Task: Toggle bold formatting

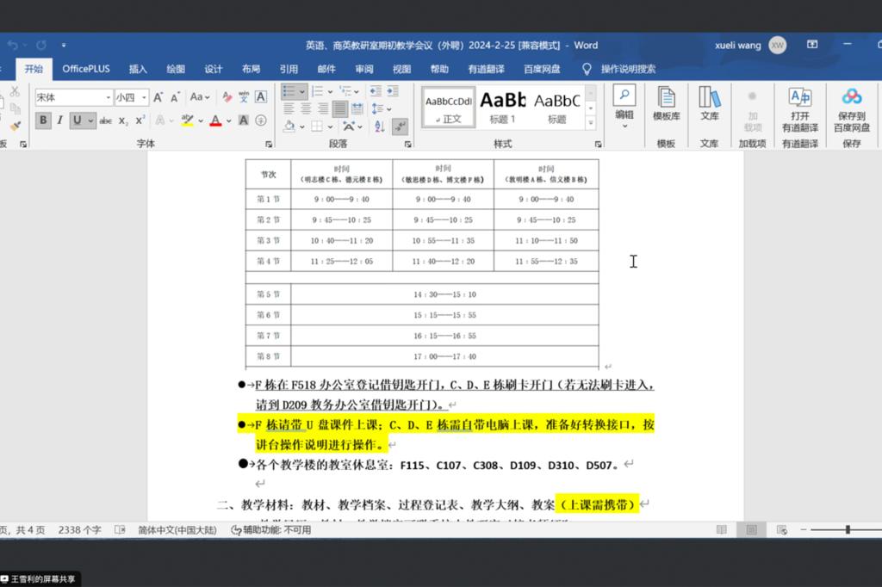Action: click(43, 120)
